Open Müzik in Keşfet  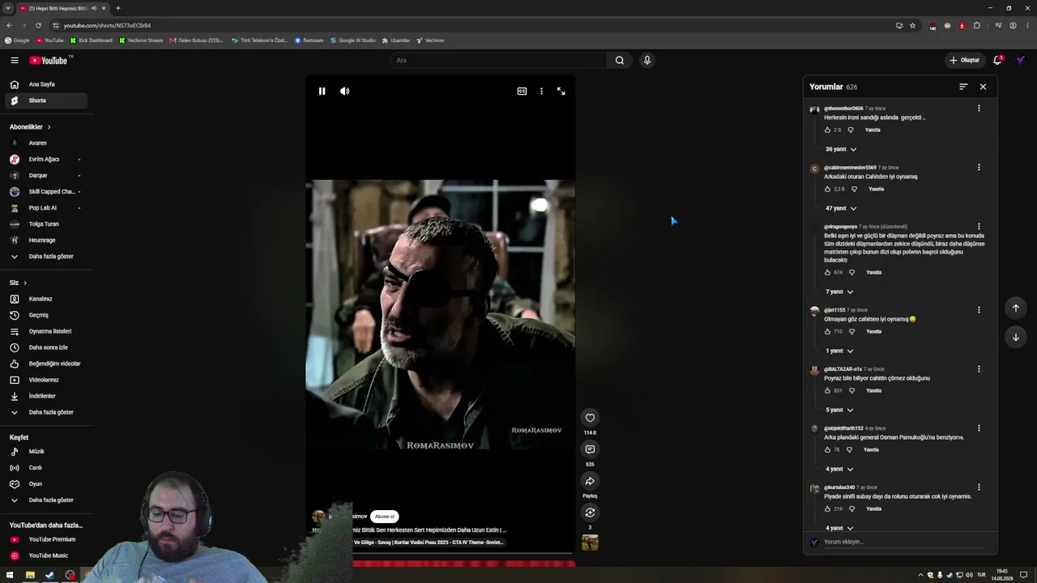[x=46, y=452]
